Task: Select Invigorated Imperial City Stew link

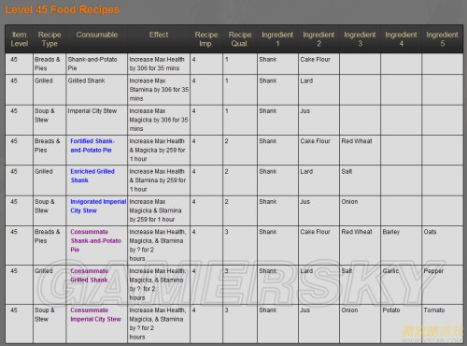Action: click(x=98, y=206)
